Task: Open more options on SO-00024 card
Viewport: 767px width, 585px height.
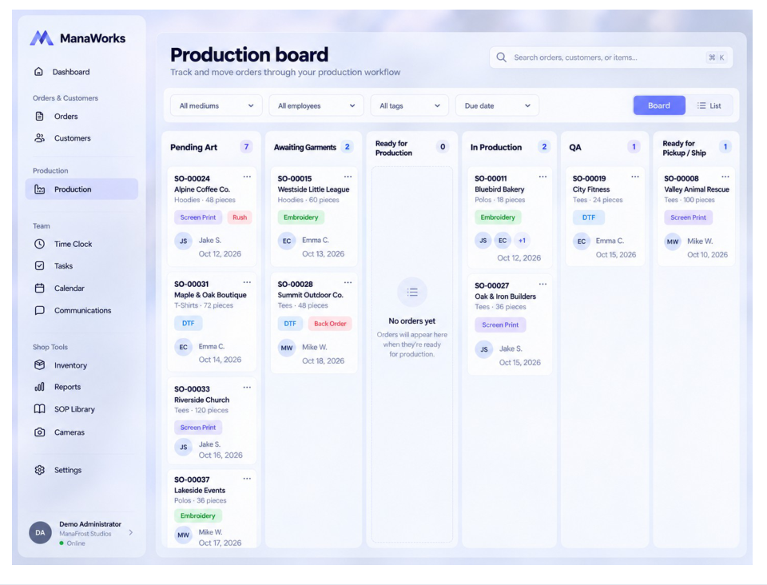Action: tap(247, 177)
